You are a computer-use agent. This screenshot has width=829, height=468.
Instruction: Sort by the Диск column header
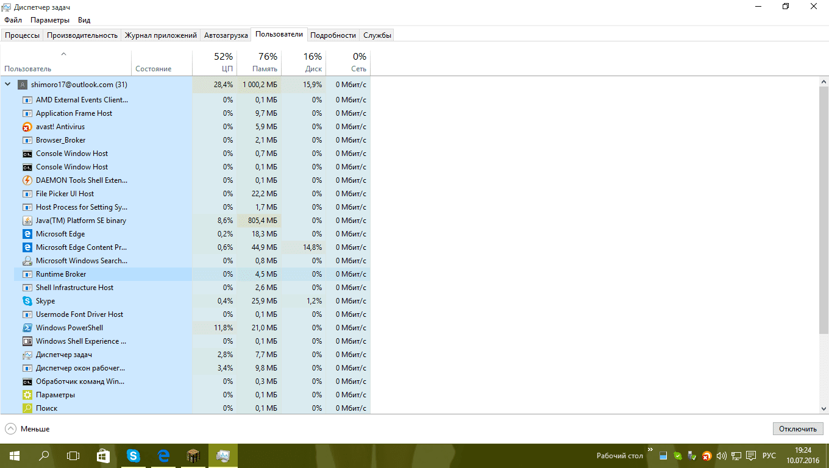pyautogui.click(x=304, y=62)
